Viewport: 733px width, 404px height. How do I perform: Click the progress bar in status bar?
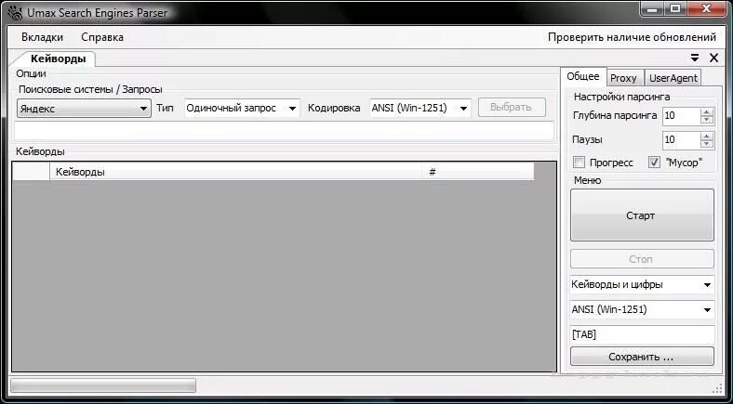pyautogui.click(x=103, y=385)
